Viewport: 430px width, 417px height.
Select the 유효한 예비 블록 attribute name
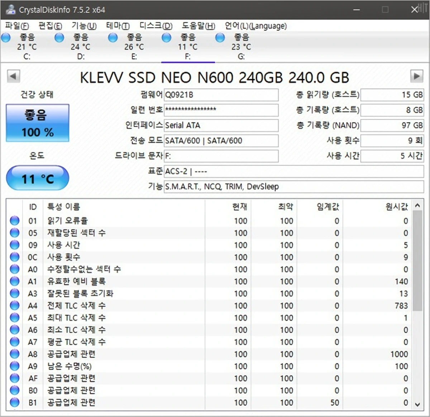(76, 281)
